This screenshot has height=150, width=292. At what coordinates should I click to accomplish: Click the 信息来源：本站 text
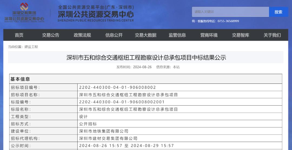pyautogui.click(x=168, y=67)
